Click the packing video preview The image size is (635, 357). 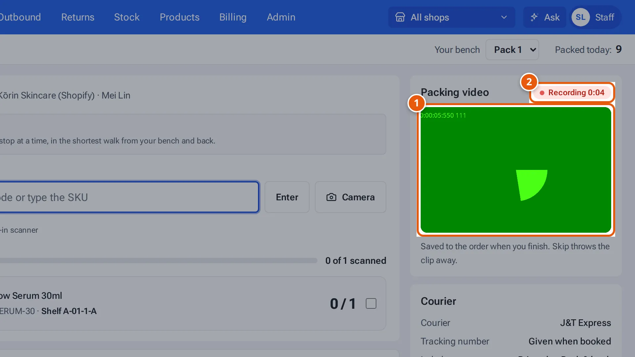(516, 170)
